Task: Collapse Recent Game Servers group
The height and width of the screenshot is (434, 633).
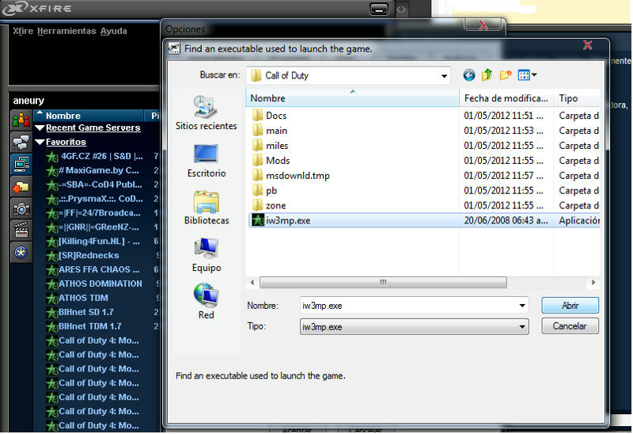Action: (x=40, y=128)
